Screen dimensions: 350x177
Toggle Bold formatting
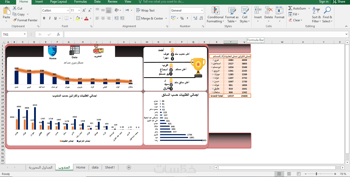click(44, 18)
